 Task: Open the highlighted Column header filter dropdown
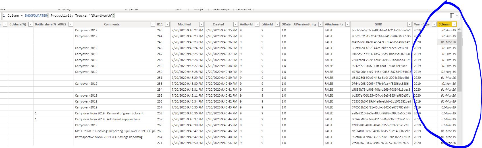pos(454,24)
